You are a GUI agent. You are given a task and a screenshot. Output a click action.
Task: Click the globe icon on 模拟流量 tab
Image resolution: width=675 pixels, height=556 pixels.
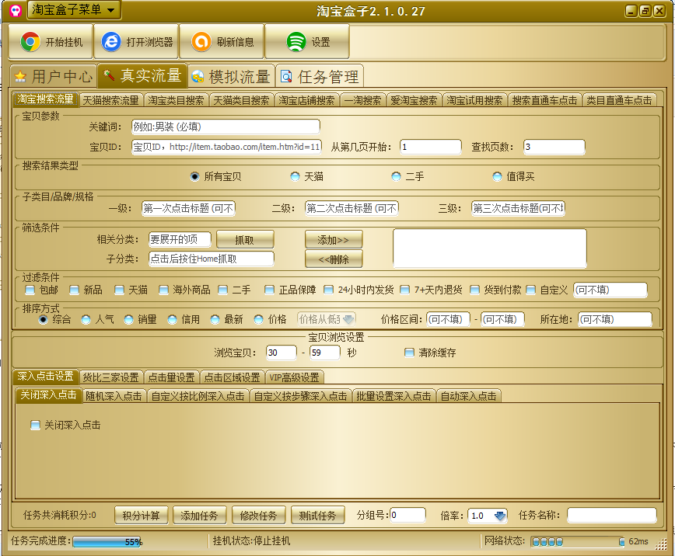point(198,77)
